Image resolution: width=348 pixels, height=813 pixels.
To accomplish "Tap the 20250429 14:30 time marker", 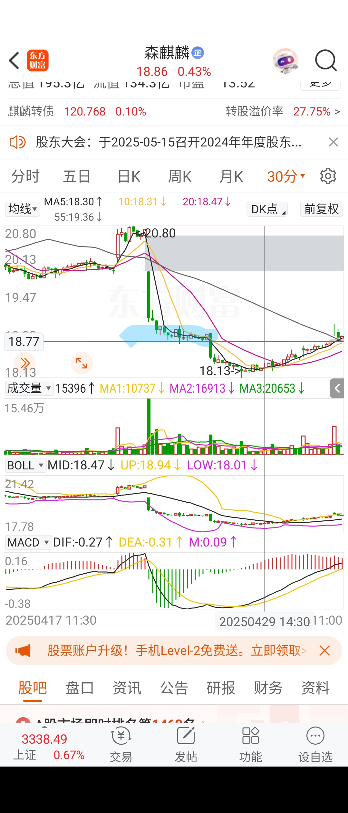I will [x=265, y=622].
